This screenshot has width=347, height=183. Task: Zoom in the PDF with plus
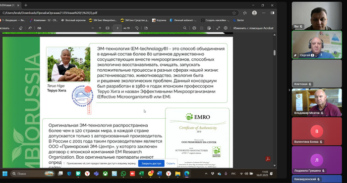pyautogui.click(x=100, y=28)
